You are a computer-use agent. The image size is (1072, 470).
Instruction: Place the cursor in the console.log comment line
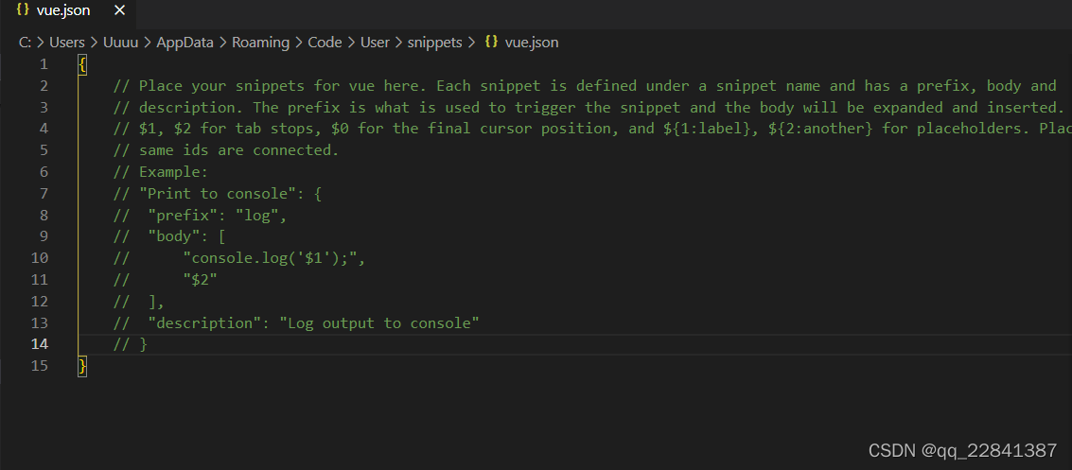[x=274, y=258]
